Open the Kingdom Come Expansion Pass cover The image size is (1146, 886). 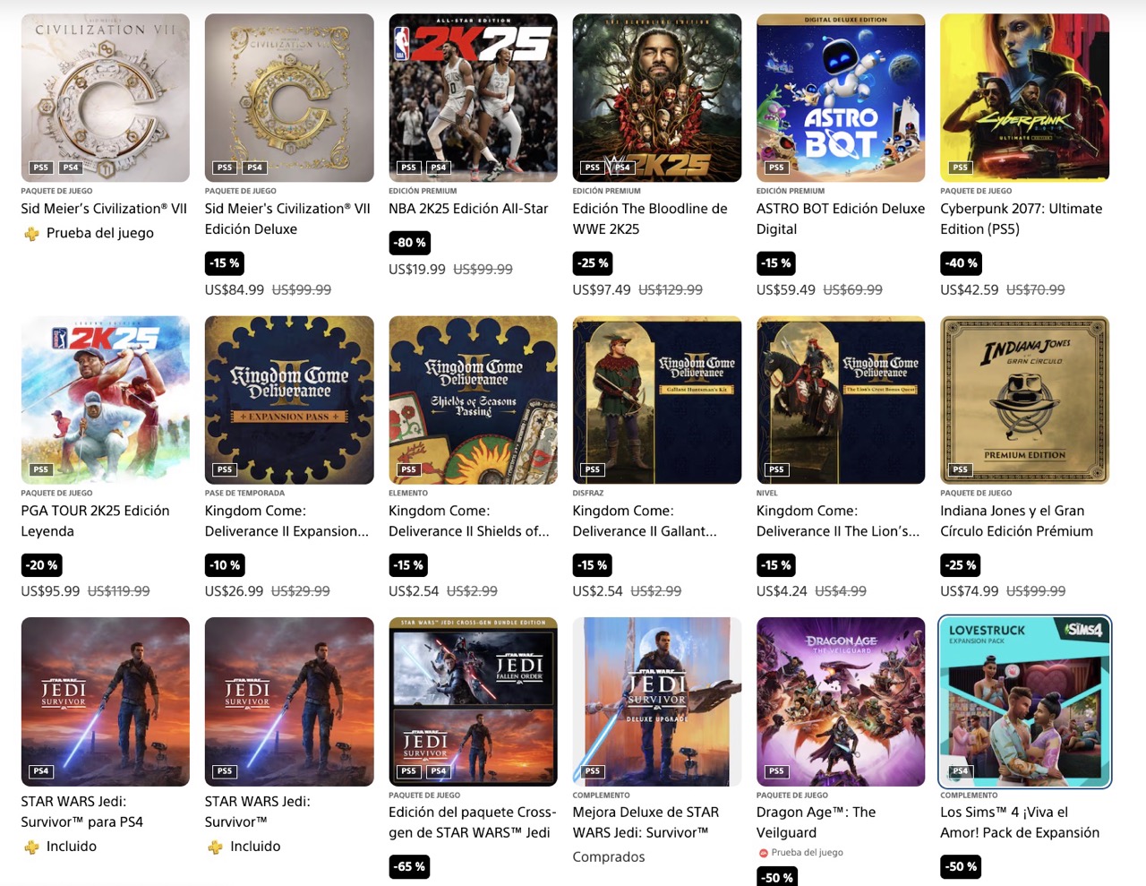tap(289, 400)
